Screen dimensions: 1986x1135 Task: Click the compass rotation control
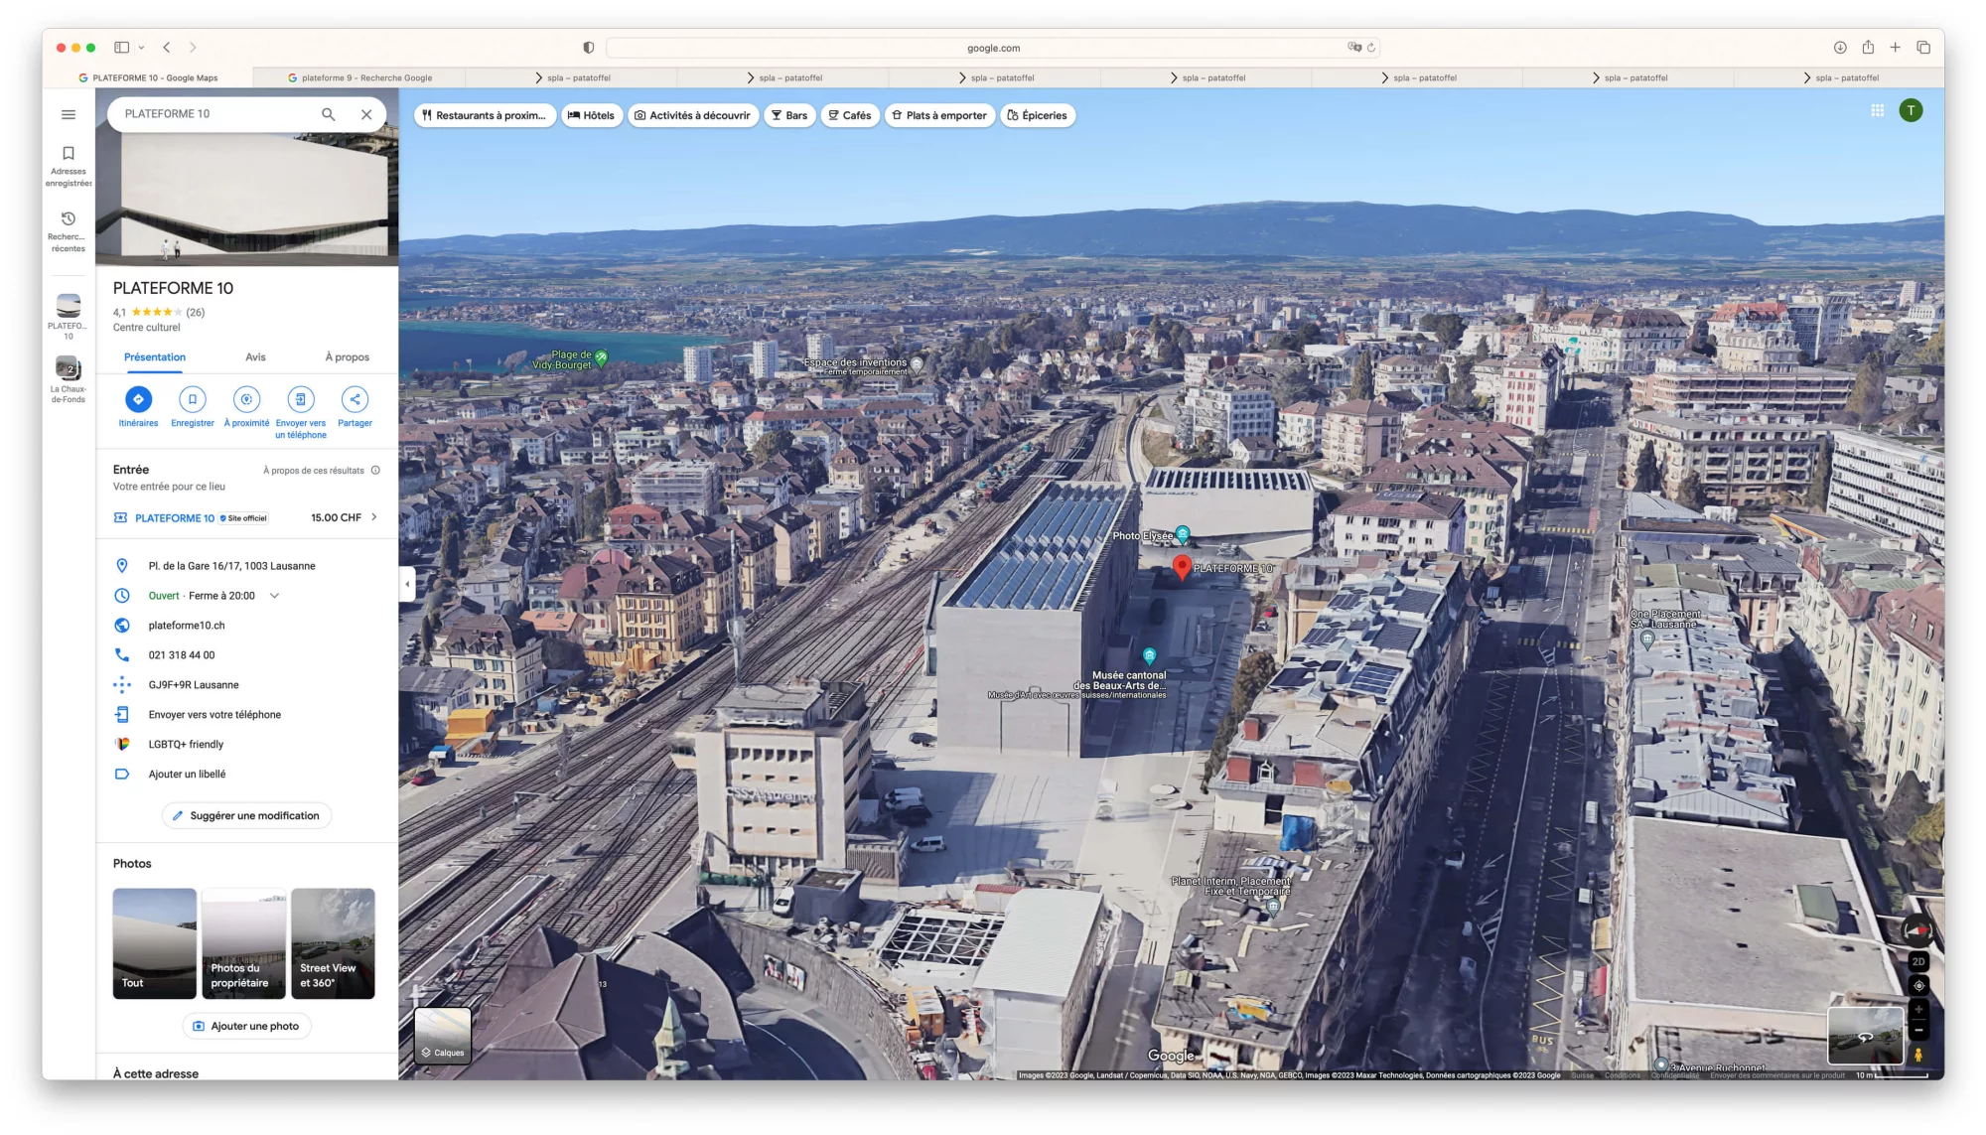pyautogui.click(x=1916, y=931)
